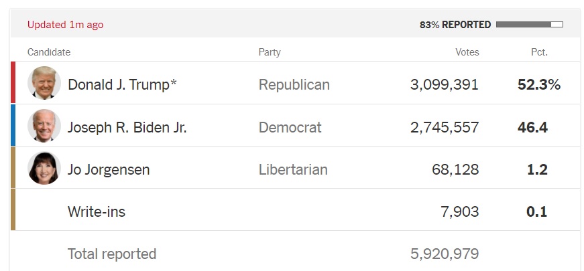Image resolution: width=584 pixels, height=271 pixels.
Task: Click the Updated 1m ago timestamp
Action: point(65,25)
